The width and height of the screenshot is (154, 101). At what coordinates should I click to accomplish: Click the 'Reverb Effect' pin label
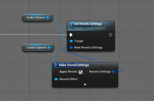pos(69,79)
